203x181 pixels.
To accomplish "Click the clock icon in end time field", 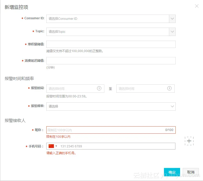I will coord(169,88).
